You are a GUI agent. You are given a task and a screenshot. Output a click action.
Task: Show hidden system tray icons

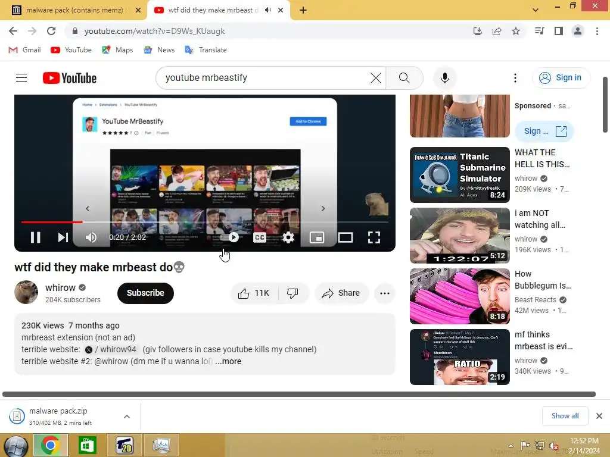tap(511, 446)
